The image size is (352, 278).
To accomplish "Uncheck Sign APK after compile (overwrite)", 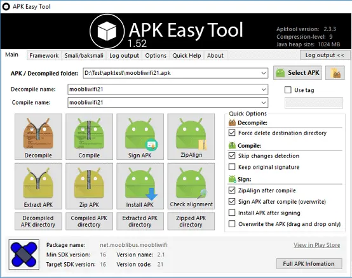I will [232, 201].
